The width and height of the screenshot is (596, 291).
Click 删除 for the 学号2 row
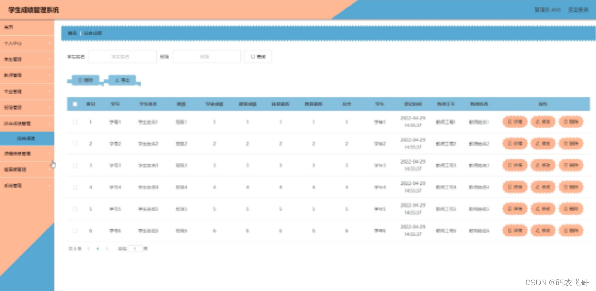571,144
